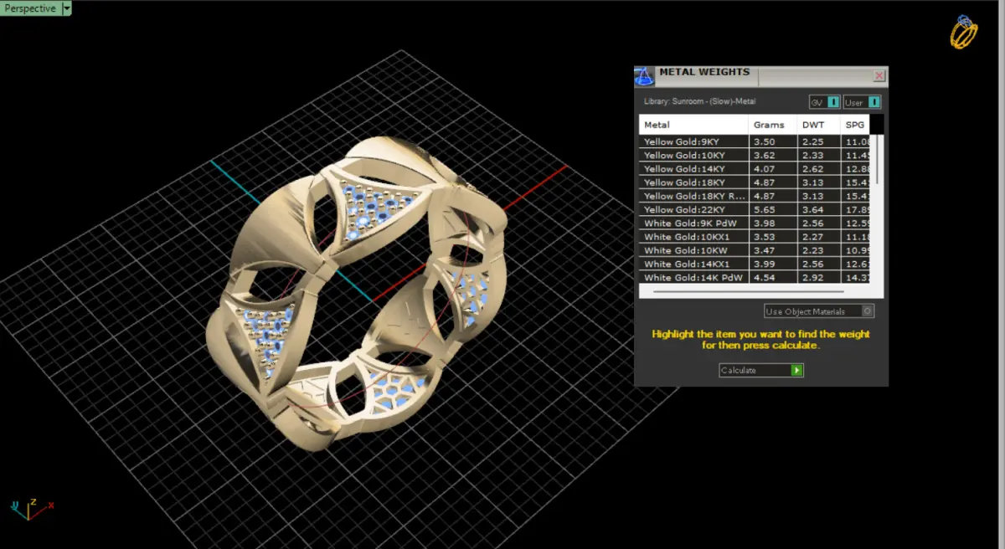Click the Calculate button

[x=761, y=370]
